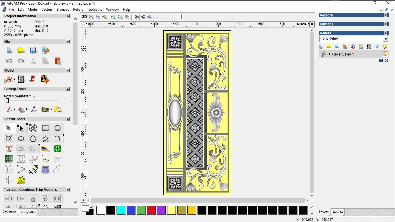Click the Zoom In magnifier icon
395x222 pixels.
pos(91,17)
